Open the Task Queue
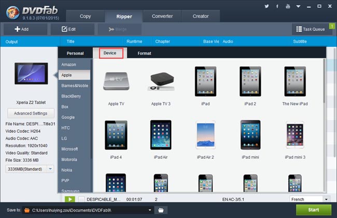This screenshot has width=337, height=218. [311, 29]
